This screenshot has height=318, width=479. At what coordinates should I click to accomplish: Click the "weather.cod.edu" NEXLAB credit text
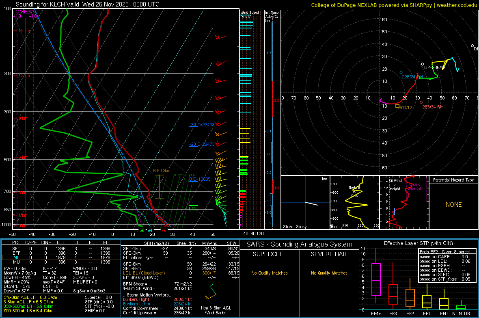pos(457,5)
